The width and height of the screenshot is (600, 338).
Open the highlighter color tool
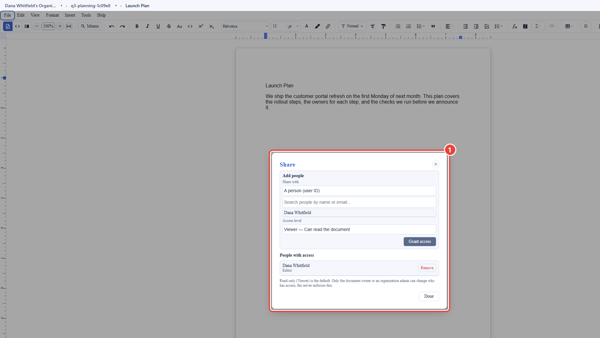(317, 26)
